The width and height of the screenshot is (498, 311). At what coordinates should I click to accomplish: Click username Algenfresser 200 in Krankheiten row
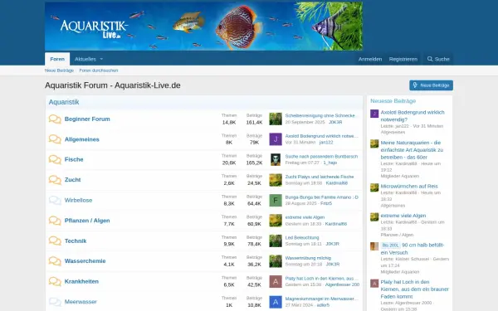click(342, 284)
